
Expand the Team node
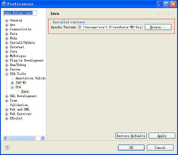coord(7,101)
